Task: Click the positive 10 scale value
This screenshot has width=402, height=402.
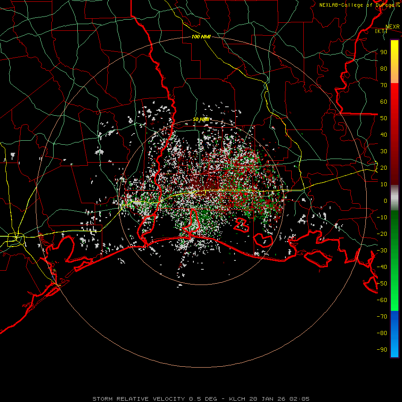Action: click(x=384, y=184)
